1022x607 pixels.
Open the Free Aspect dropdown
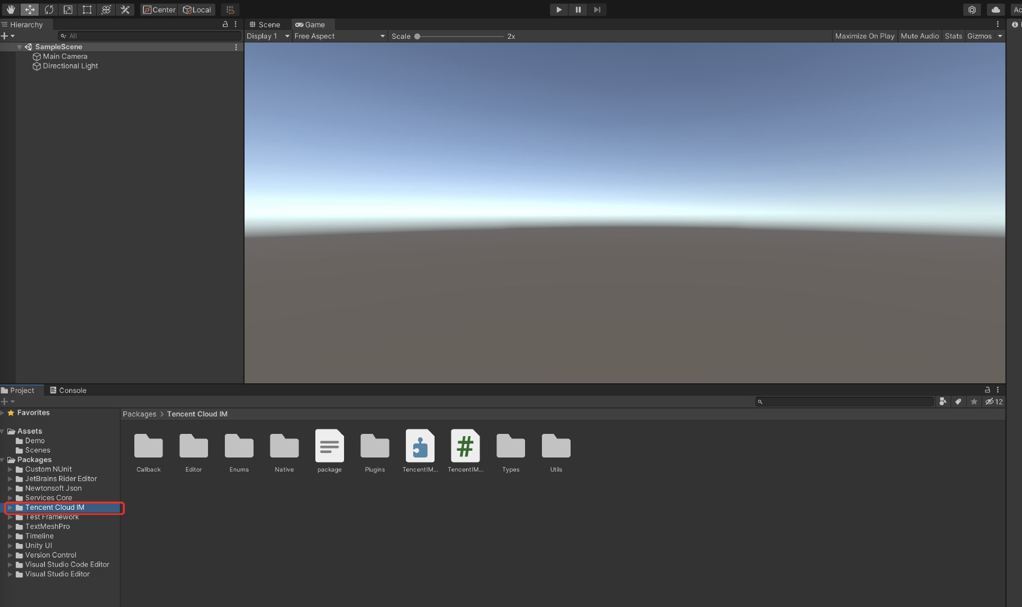pos(339,36)
